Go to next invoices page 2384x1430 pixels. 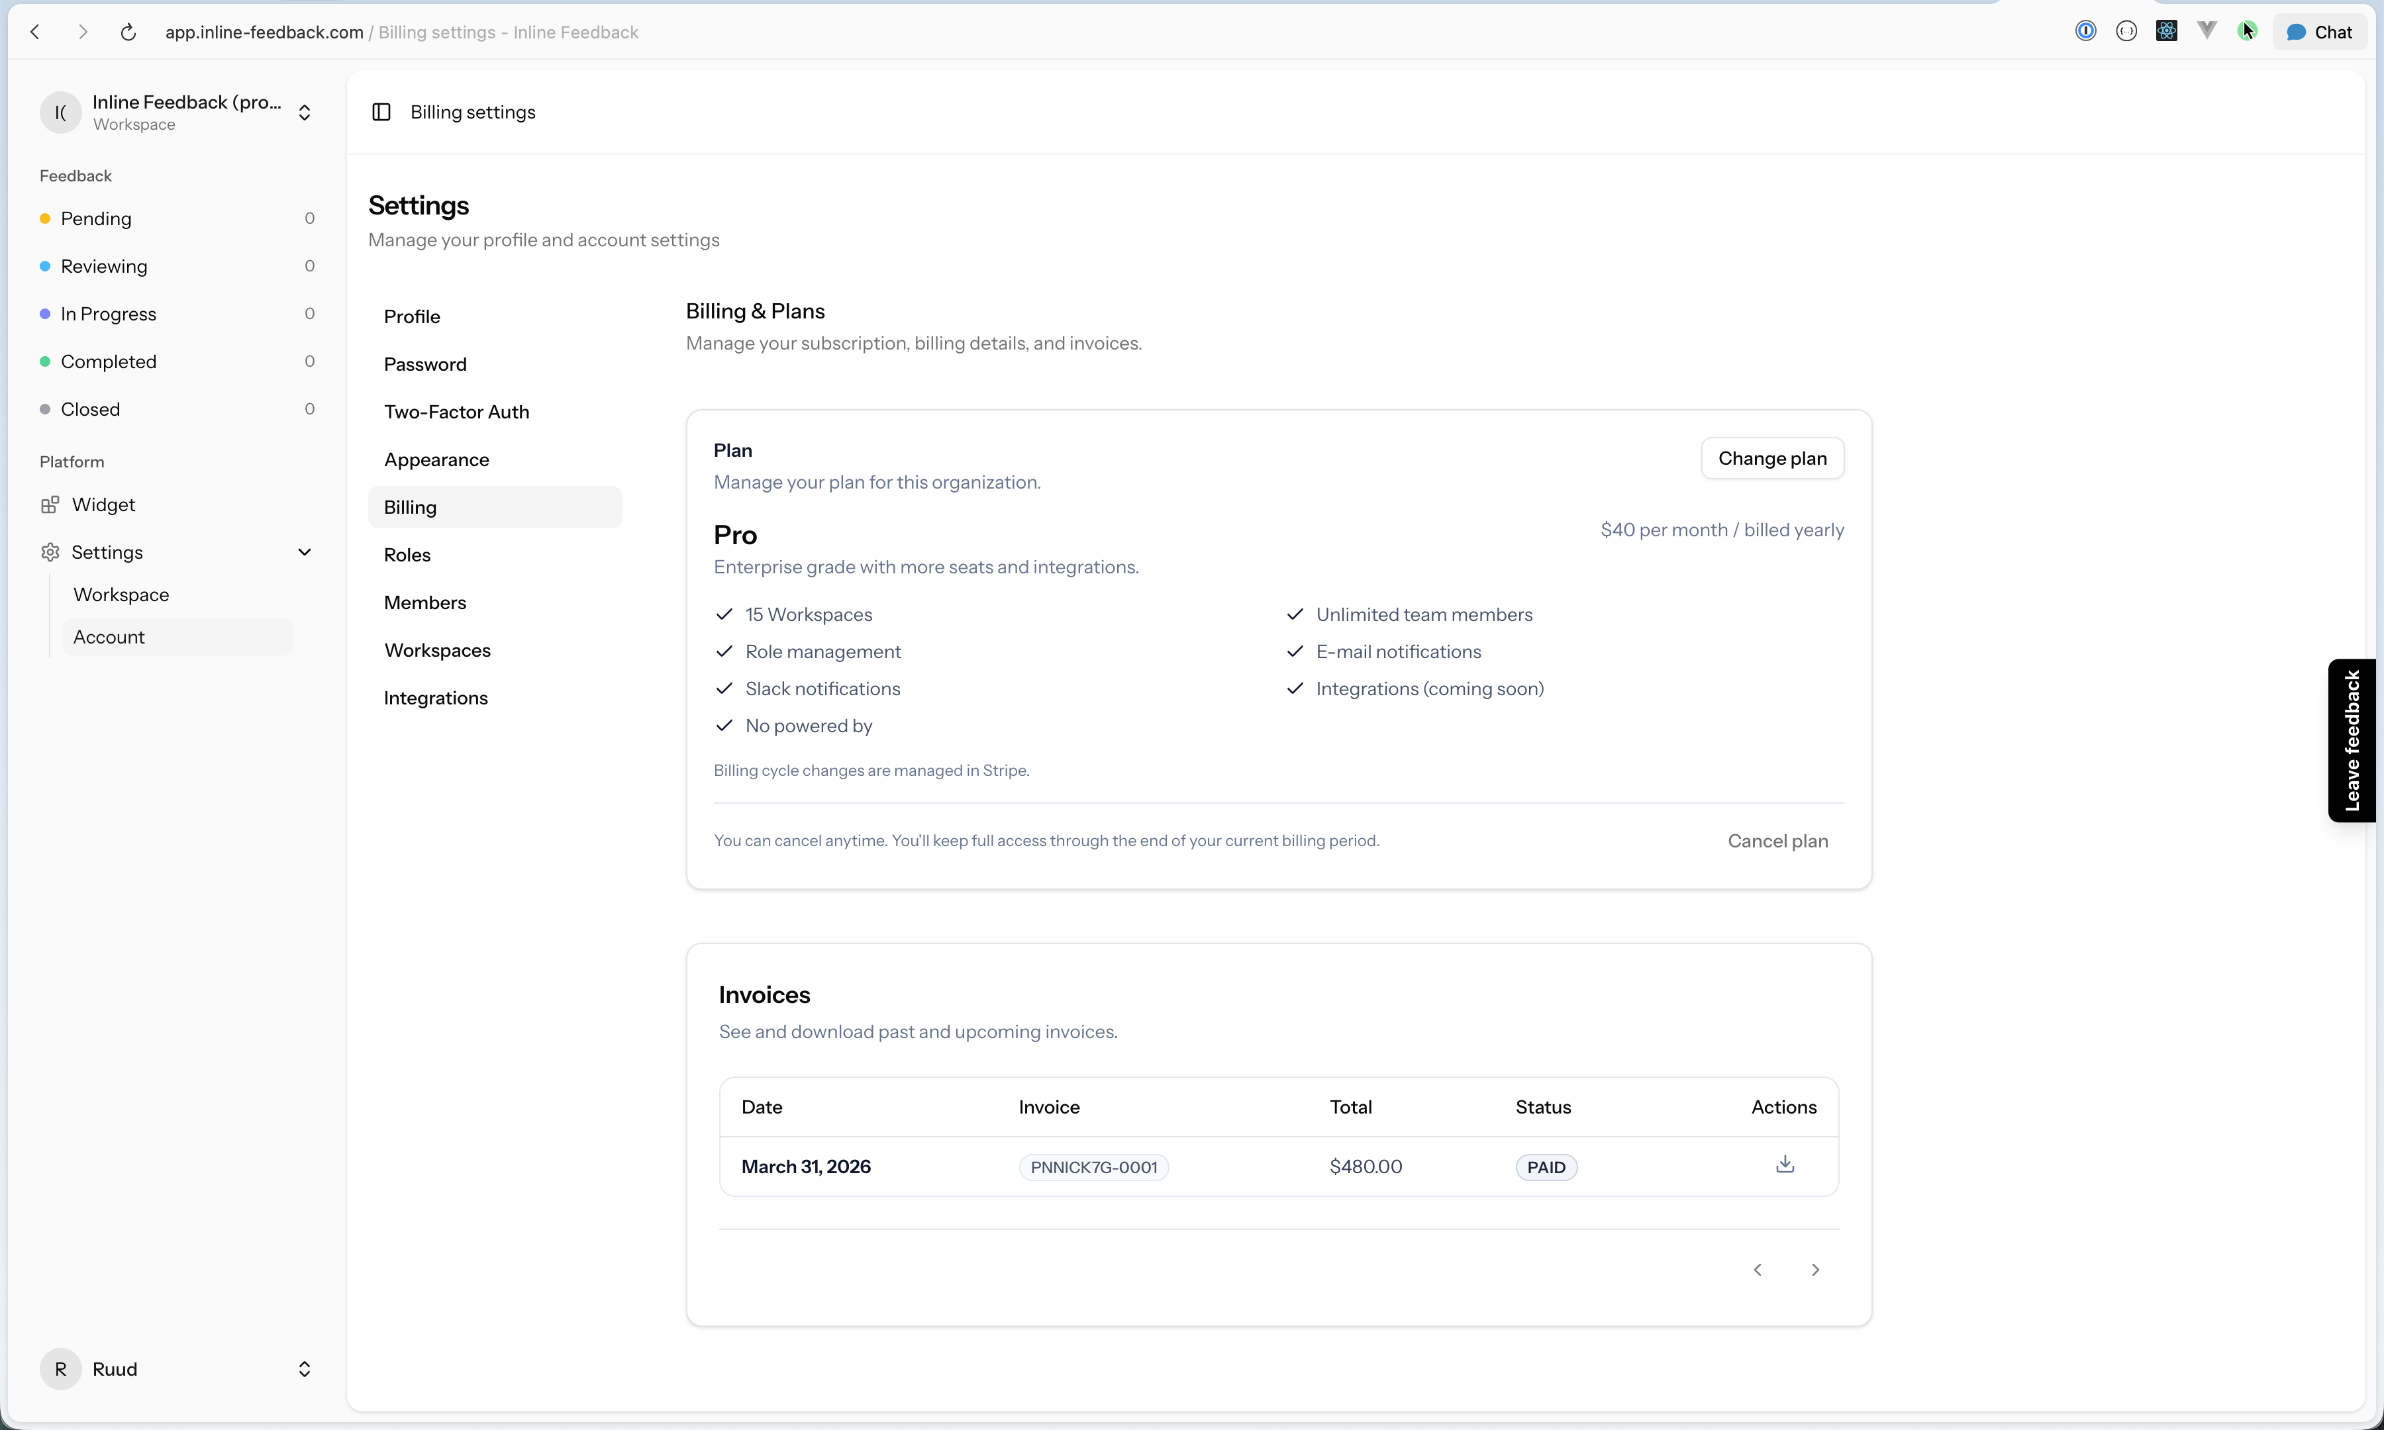(x=1815, y=1270)
